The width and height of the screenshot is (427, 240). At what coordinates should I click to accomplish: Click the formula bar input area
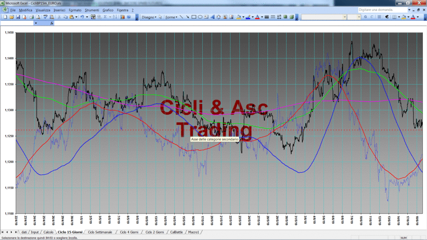(x=240, y=23)
